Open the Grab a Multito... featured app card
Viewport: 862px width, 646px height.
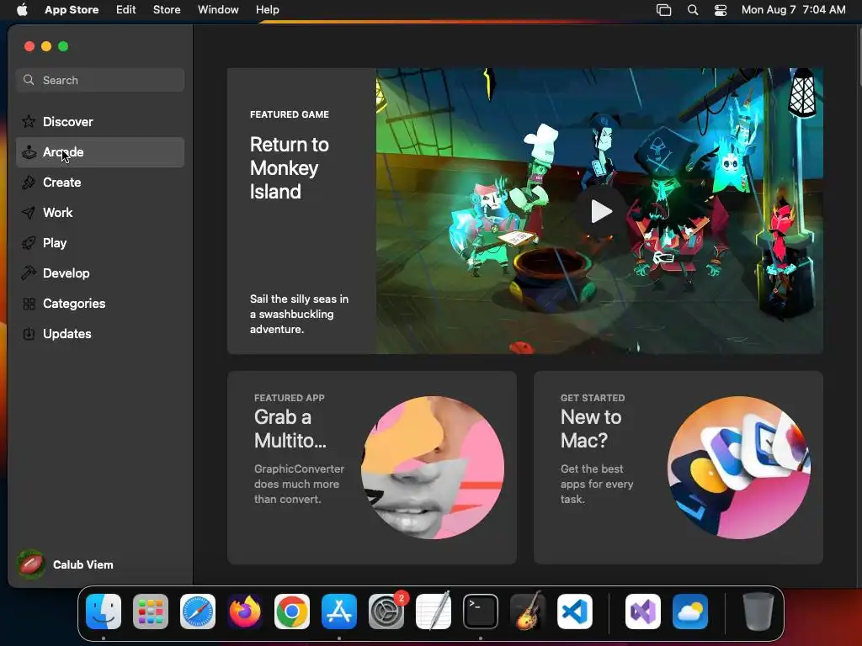pos(371,468)
